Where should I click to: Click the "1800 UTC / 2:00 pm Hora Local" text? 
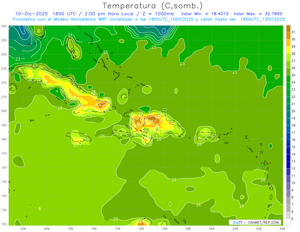95,14
